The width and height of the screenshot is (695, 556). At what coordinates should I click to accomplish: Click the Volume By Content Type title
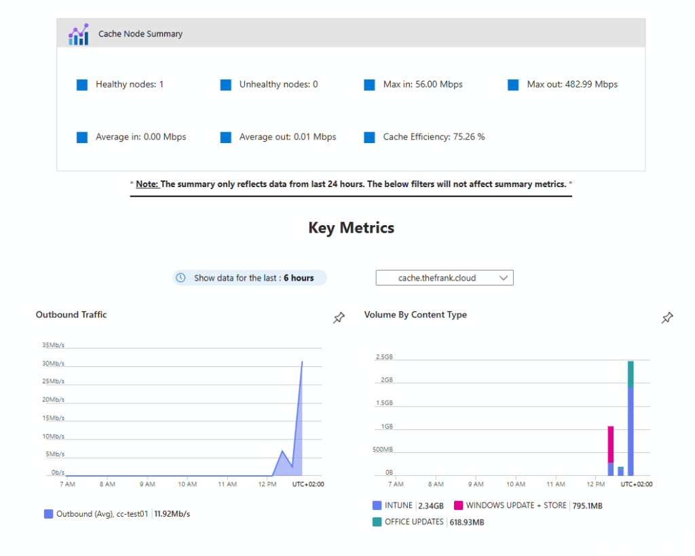click(x=415, y=315)
